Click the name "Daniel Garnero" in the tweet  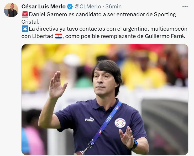(48, 14)
